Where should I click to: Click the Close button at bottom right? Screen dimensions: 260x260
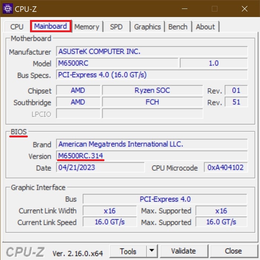point(233,251)
